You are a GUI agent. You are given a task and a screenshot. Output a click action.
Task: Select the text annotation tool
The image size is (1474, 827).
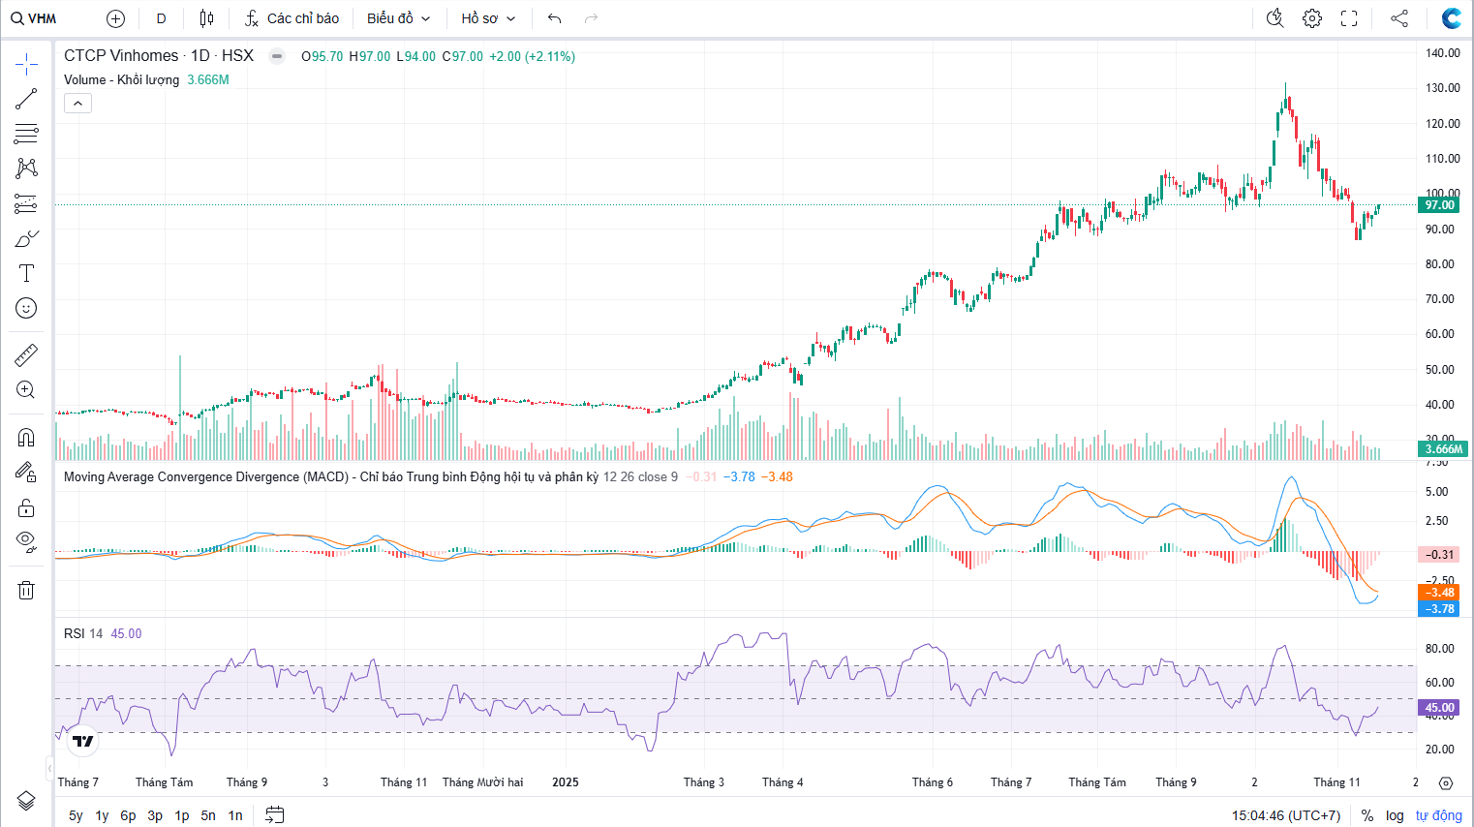(26, 273)
